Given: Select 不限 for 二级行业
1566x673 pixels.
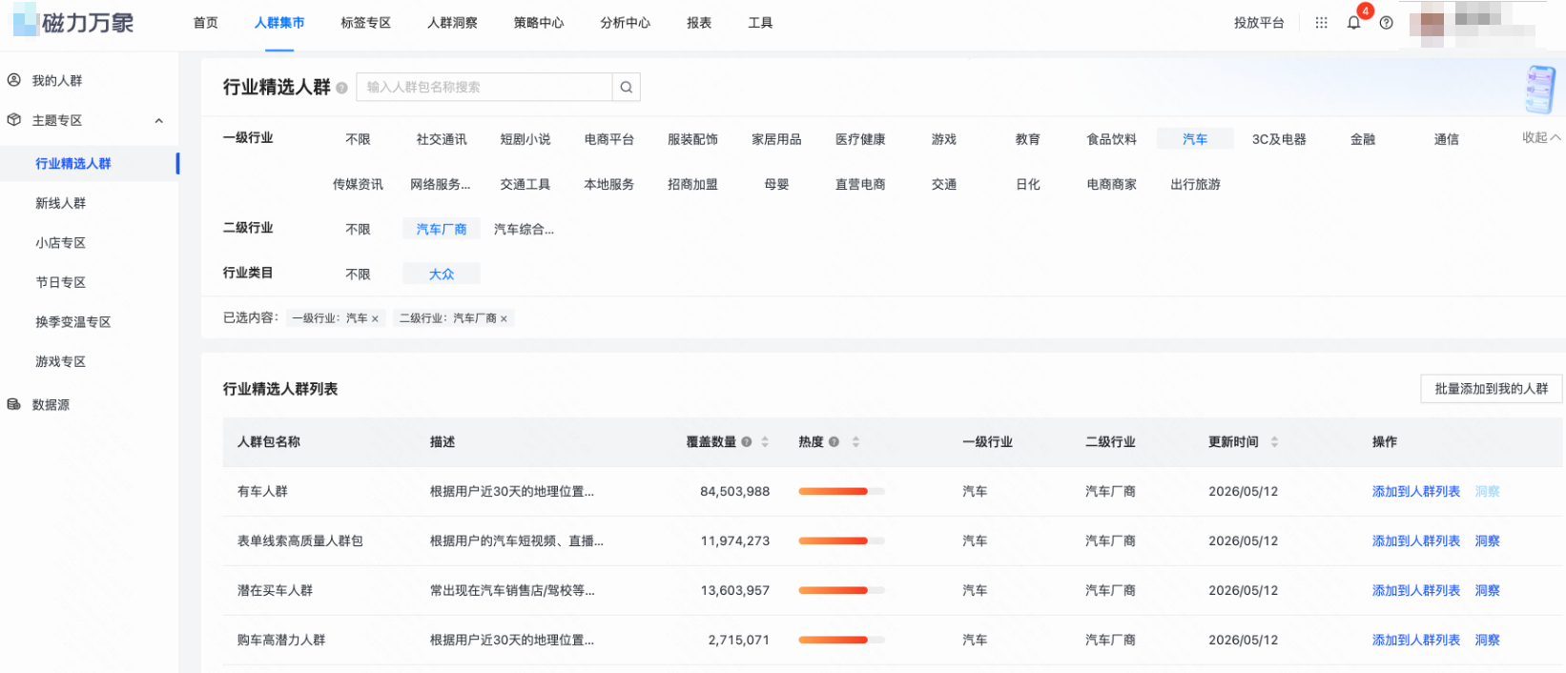Looking at the screenshot, I should click(358, 230).
